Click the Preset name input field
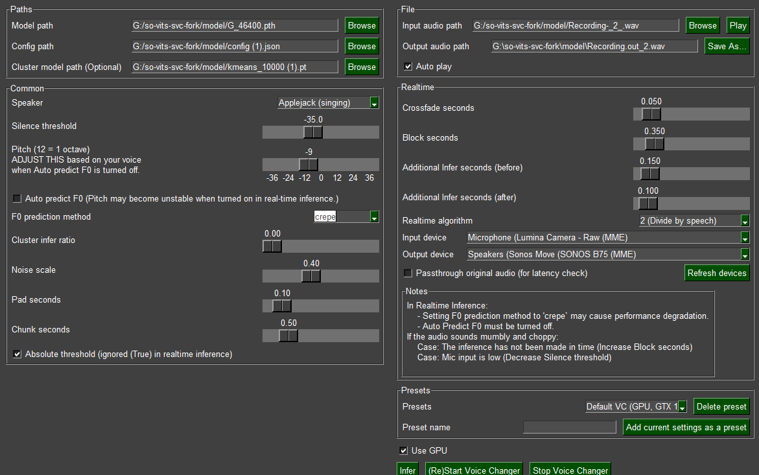Screen dimensions: 759x475 [569, 427]
